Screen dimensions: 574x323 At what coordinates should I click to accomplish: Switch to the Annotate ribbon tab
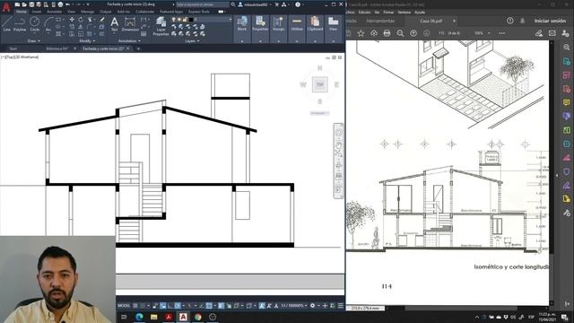pos(54,12)
